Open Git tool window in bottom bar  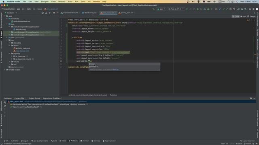pos(6,141)
